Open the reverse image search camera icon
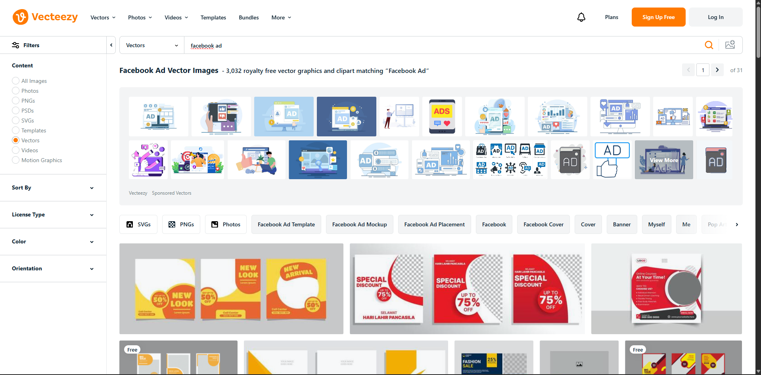This screenshot has width=761, height=375. point(730,44)
